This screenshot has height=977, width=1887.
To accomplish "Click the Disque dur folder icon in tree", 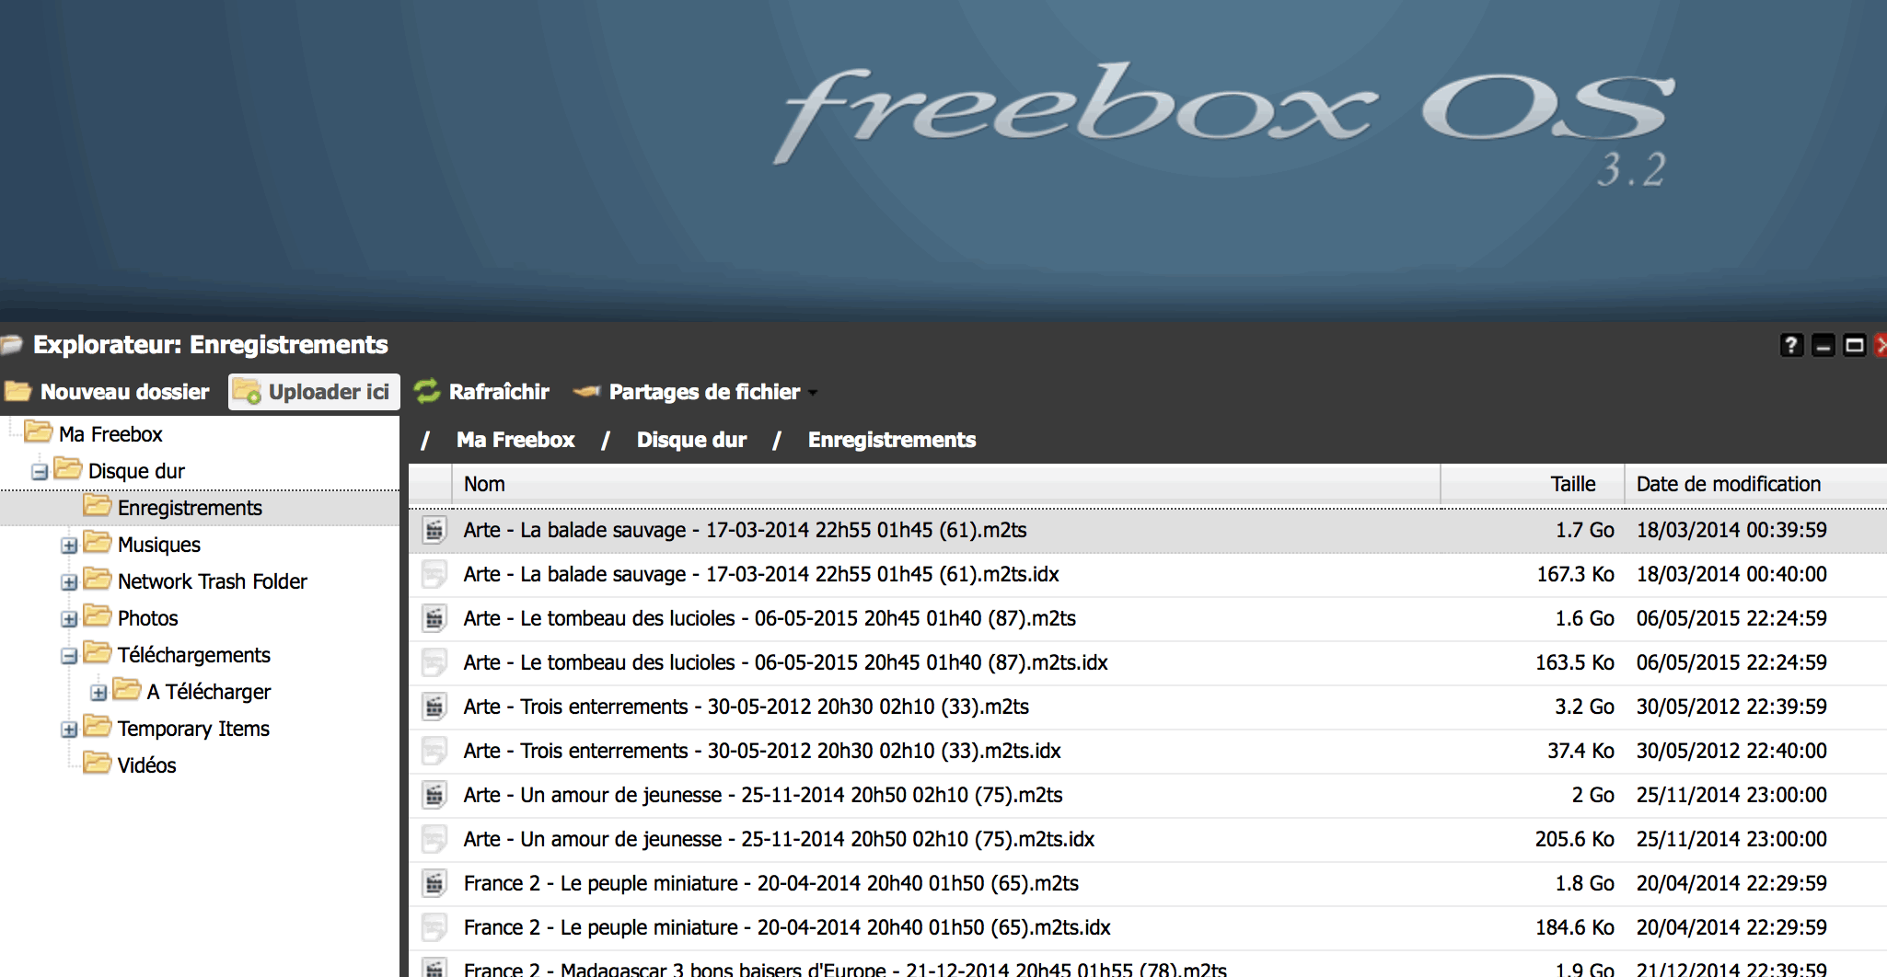I will click(67, 468).
